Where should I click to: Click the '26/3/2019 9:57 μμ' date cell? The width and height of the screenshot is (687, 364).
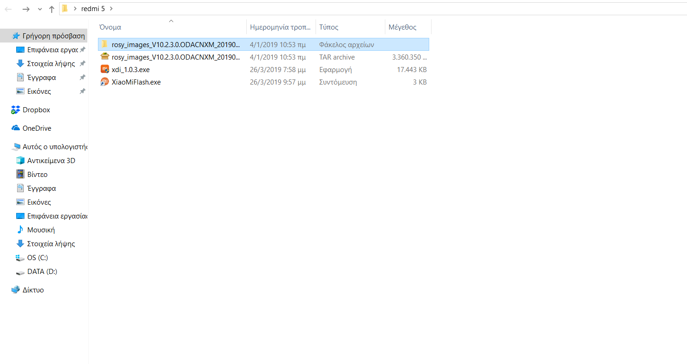click(278, 82)
